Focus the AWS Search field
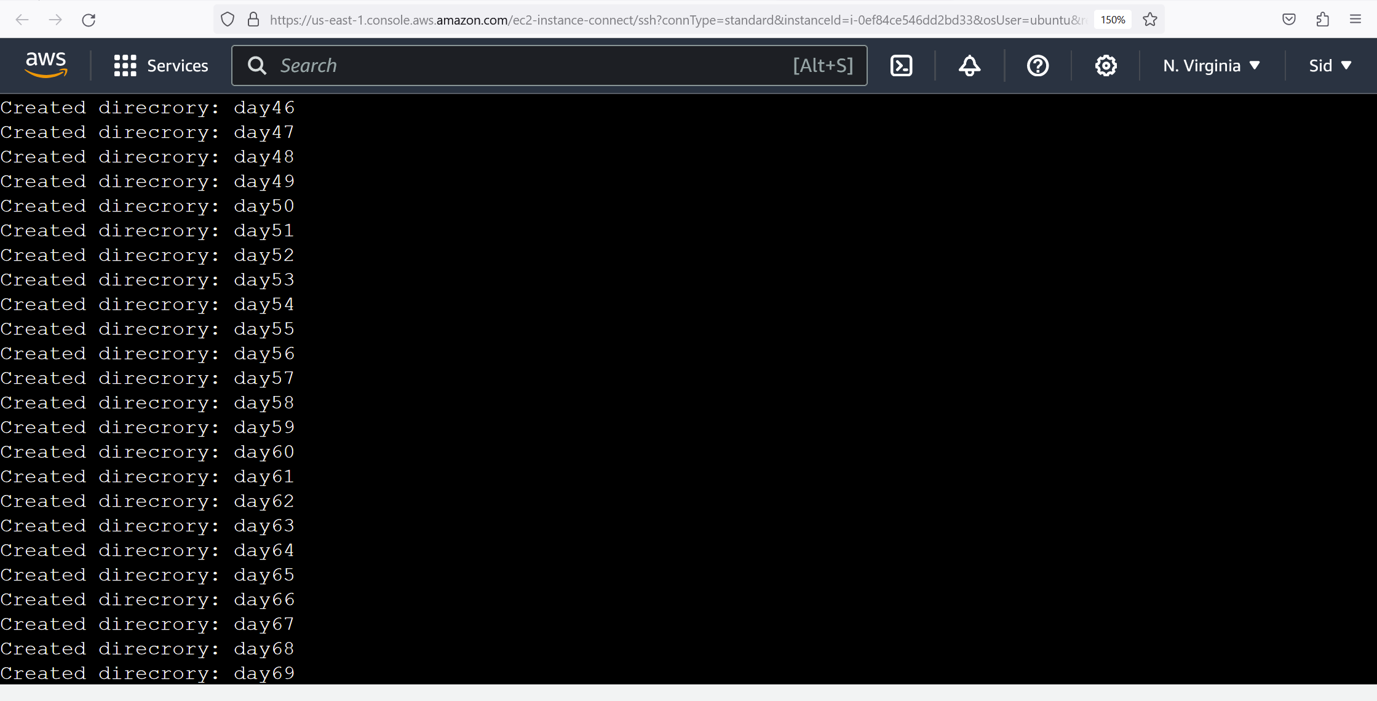1377x701 pixels. 549,66
